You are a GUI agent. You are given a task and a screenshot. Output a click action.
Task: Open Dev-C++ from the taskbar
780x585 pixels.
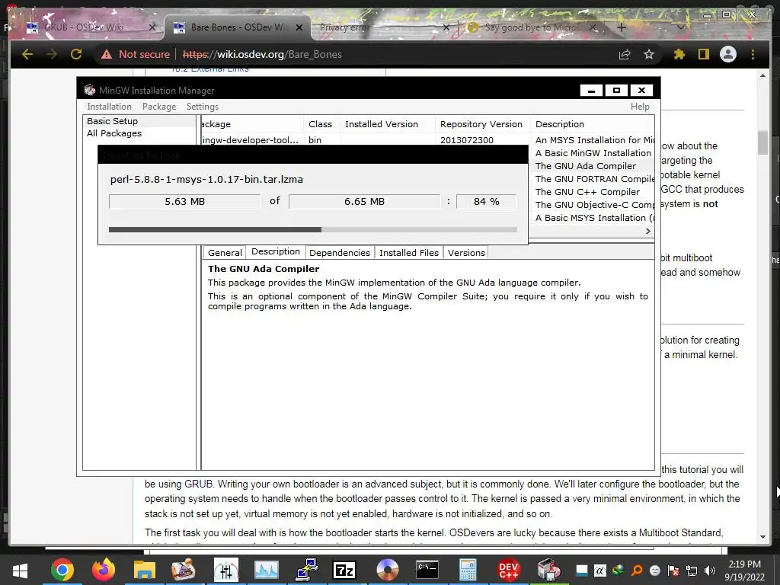[x=508, y=570]
